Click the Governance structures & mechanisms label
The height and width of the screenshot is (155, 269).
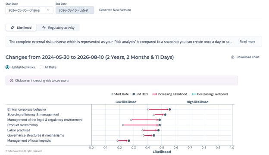(36, 135)
